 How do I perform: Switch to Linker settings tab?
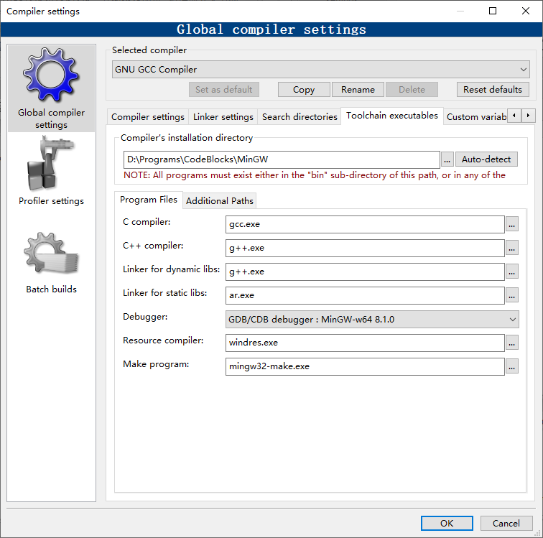[x=223, y=117]
